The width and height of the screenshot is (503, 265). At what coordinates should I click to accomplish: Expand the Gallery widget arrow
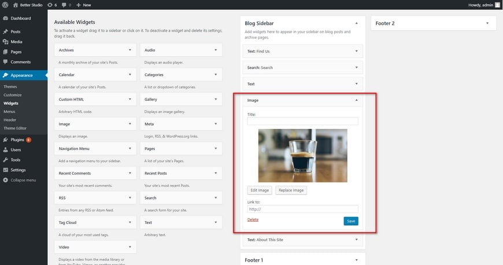[216, 100]
